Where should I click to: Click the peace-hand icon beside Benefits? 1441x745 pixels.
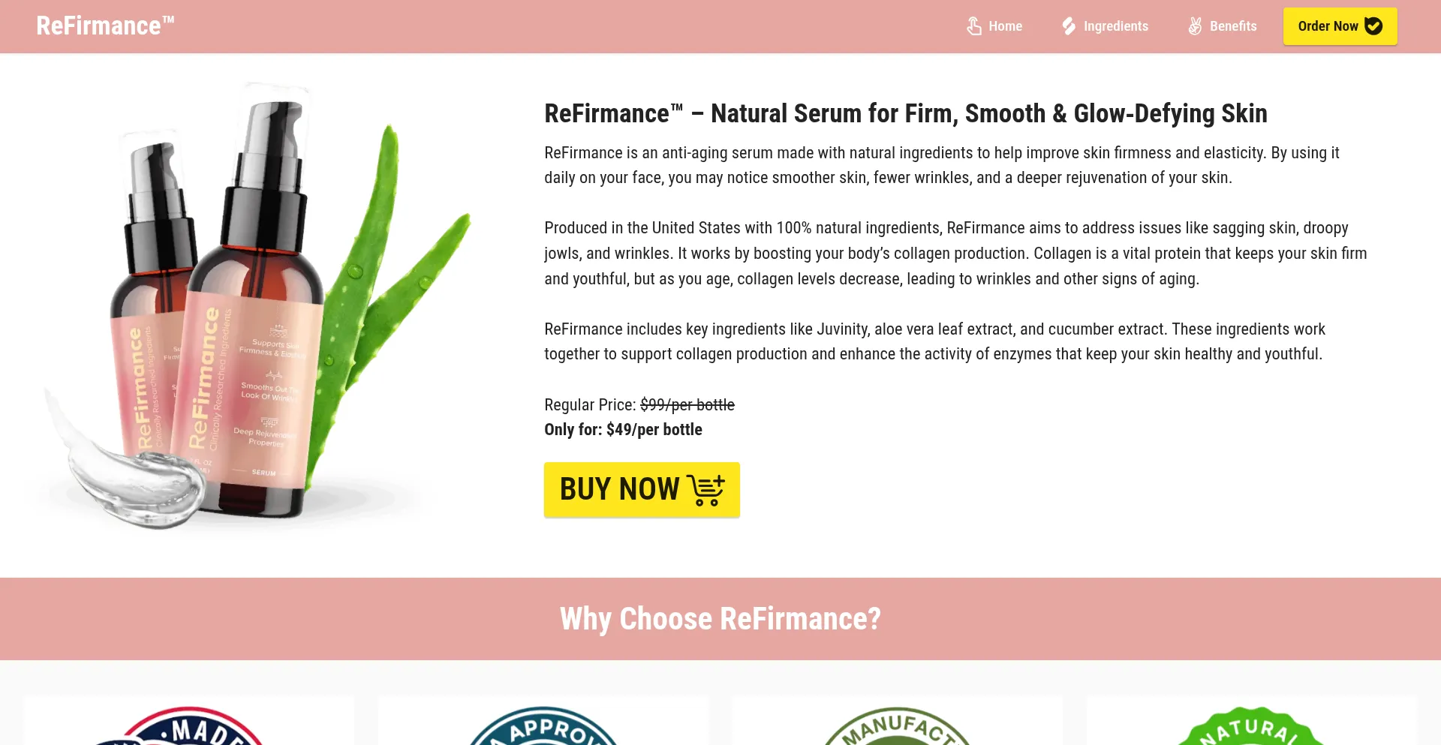tap(1195, 26)
